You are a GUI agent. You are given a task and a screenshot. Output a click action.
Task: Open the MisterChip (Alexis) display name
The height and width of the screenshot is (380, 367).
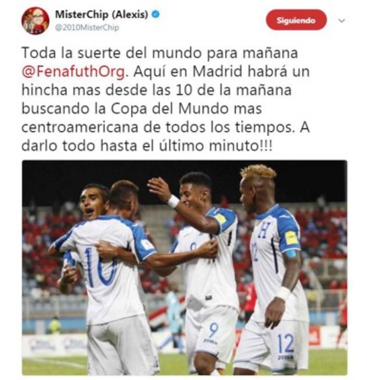pyautogui.click(x=101, y=14)
